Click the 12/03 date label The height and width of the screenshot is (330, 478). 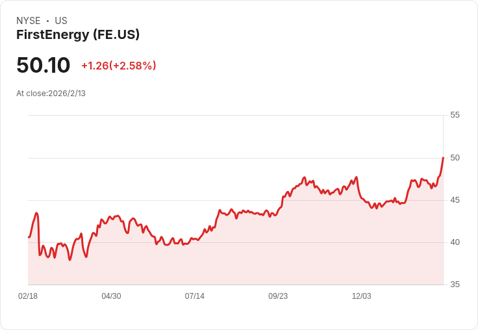pos(361,296)
